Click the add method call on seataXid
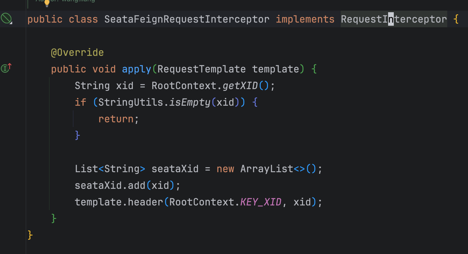This screenshot has width=468, height=254. [x=136, y=185]
